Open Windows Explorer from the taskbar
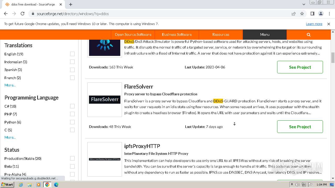This screenshot has height=188, width=335. [x=30, y=184]
